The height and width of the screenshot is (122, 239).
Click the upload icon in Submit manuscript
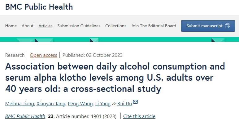[x=228, y=26]
